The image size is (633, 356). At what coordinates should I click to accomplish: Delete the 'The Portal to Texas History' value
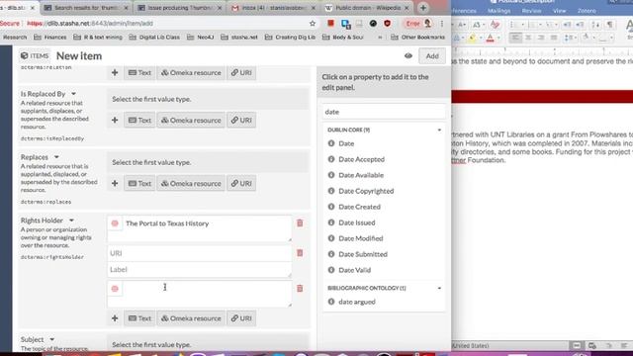300,223
